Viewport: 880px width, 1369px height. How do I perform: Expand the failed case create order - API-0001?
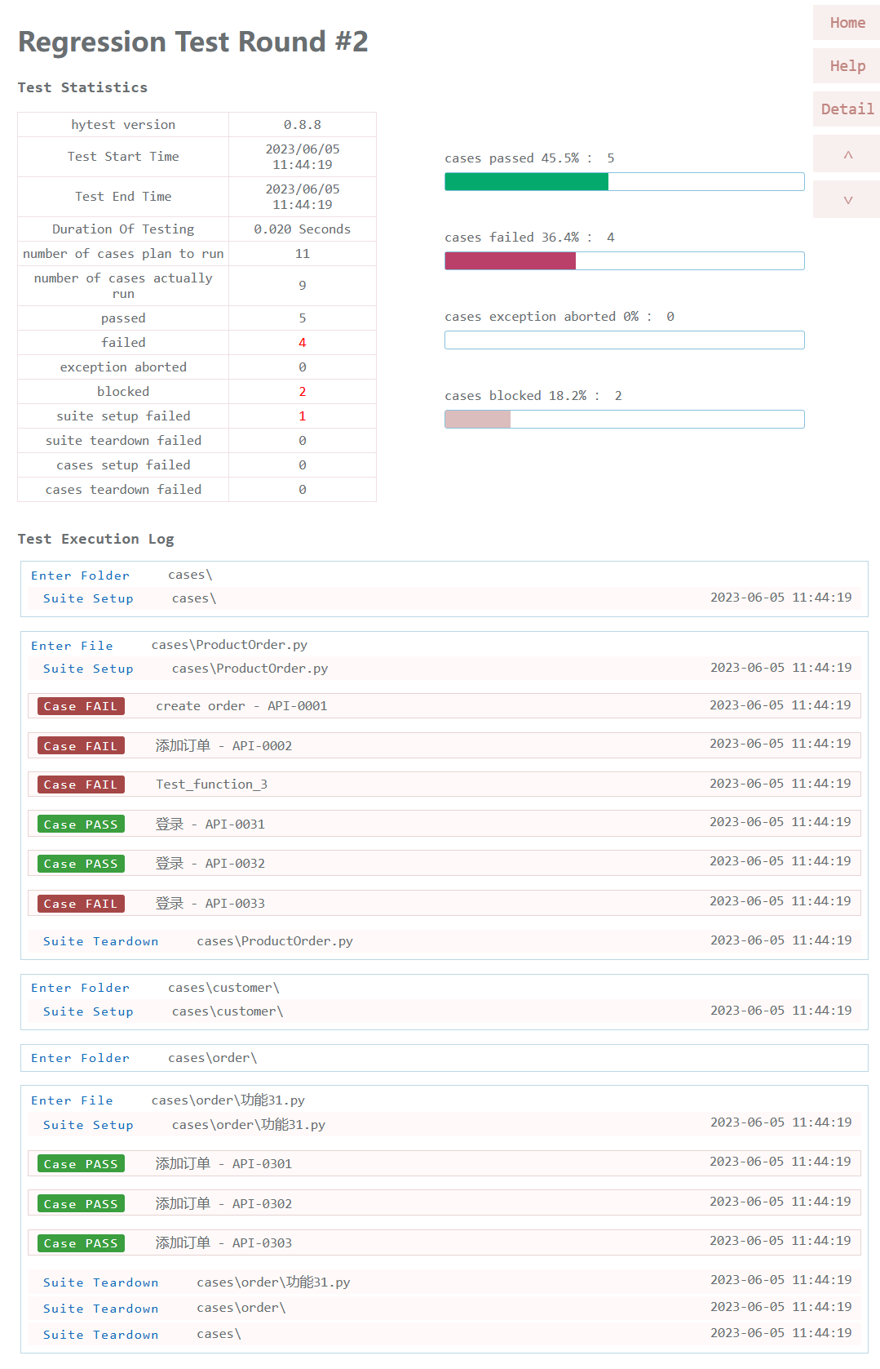click(444, 706)
